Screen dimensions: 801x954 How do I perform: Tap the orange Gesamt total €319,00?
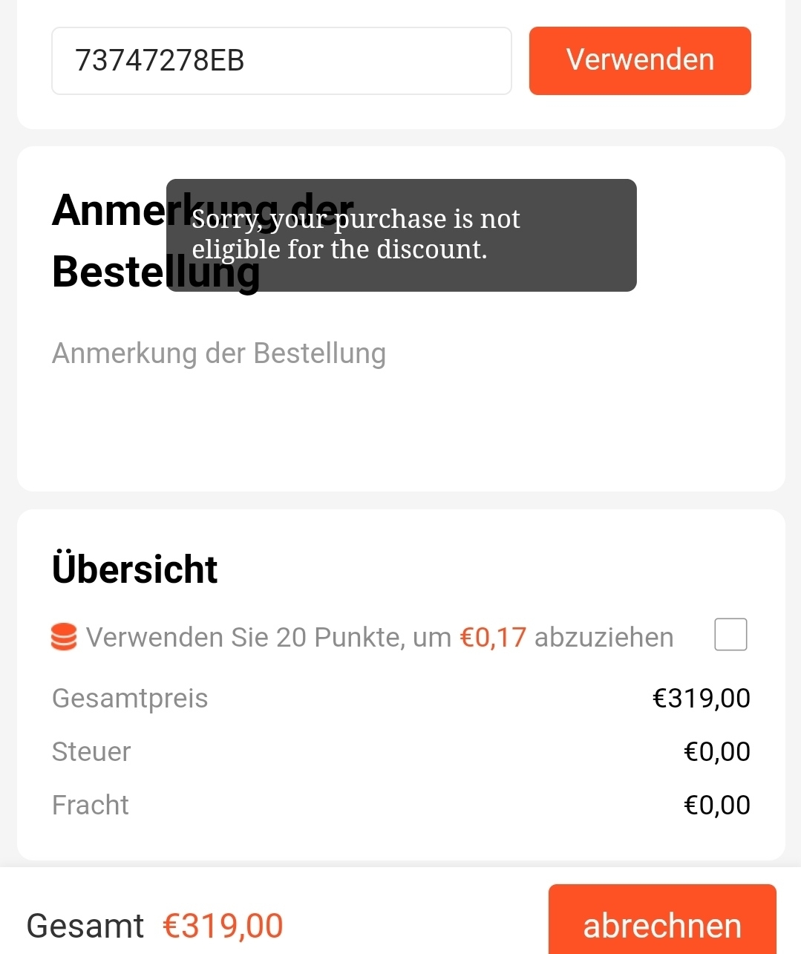click(x=223, y=926)
